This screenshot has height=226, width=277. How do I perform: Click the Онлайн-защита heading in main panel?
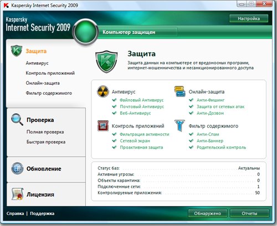click(x=207, y=91)
